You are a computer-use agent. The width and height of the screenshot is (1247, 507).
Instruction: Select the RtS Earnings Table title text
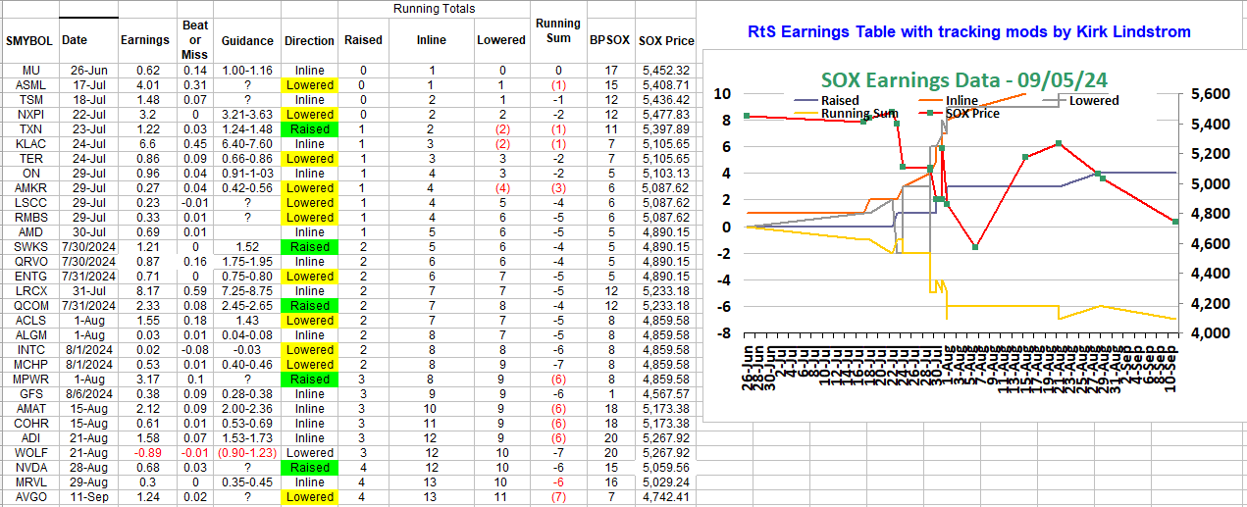pos(968,32)
